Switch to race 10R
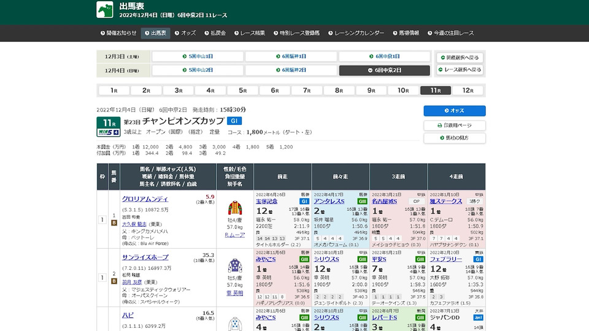The width and height of the screenshot is (589, 331). (x=404, y=91)
